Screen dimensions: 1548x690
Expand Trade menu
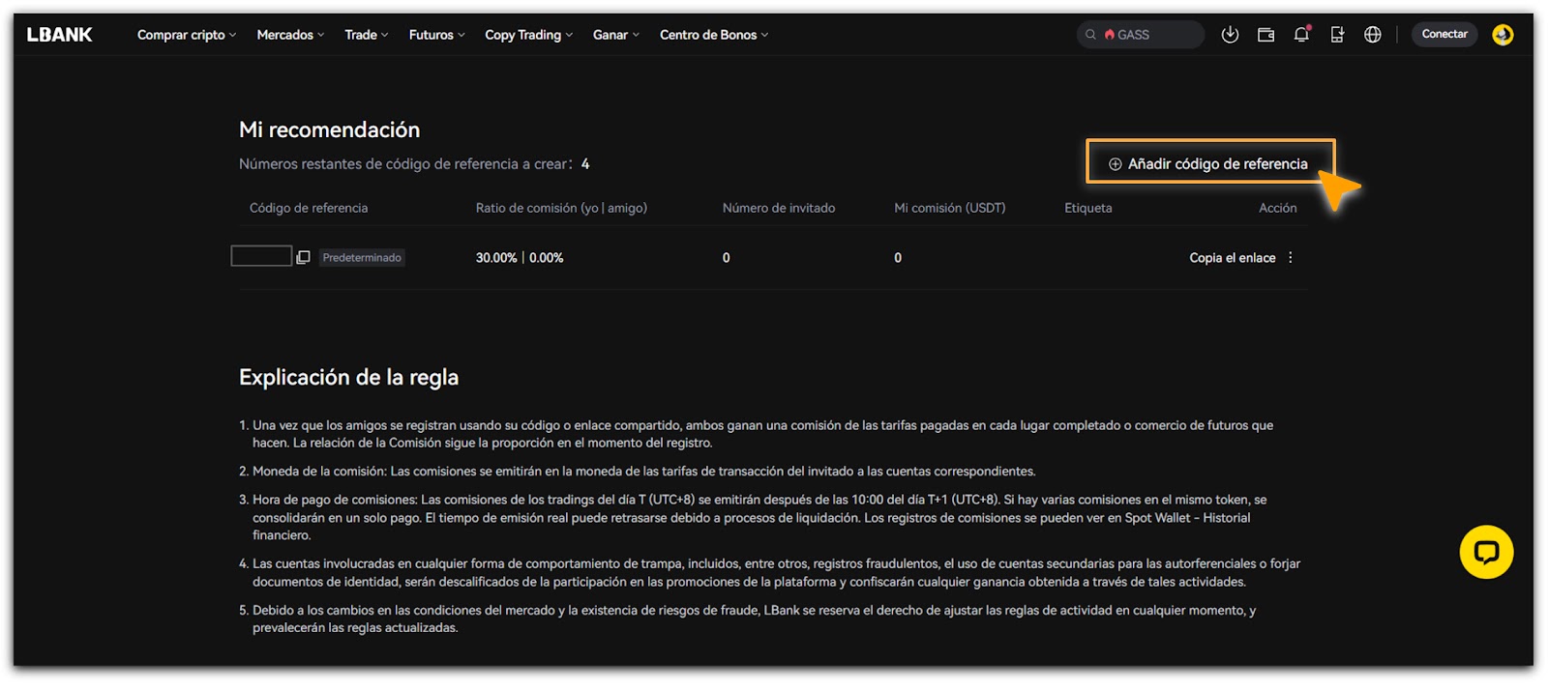[x=367, y=35]
